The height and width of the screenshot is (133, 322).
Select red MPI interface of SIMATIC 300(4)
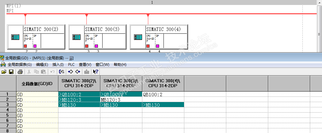[x=148, y=46]
